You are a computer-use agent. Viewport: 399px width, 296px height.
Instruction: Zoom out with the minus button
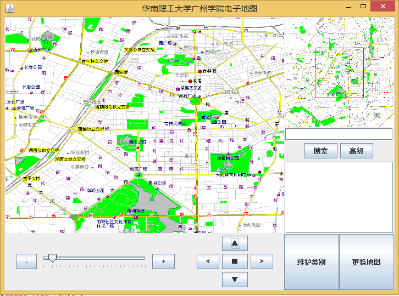coord(26,262)
